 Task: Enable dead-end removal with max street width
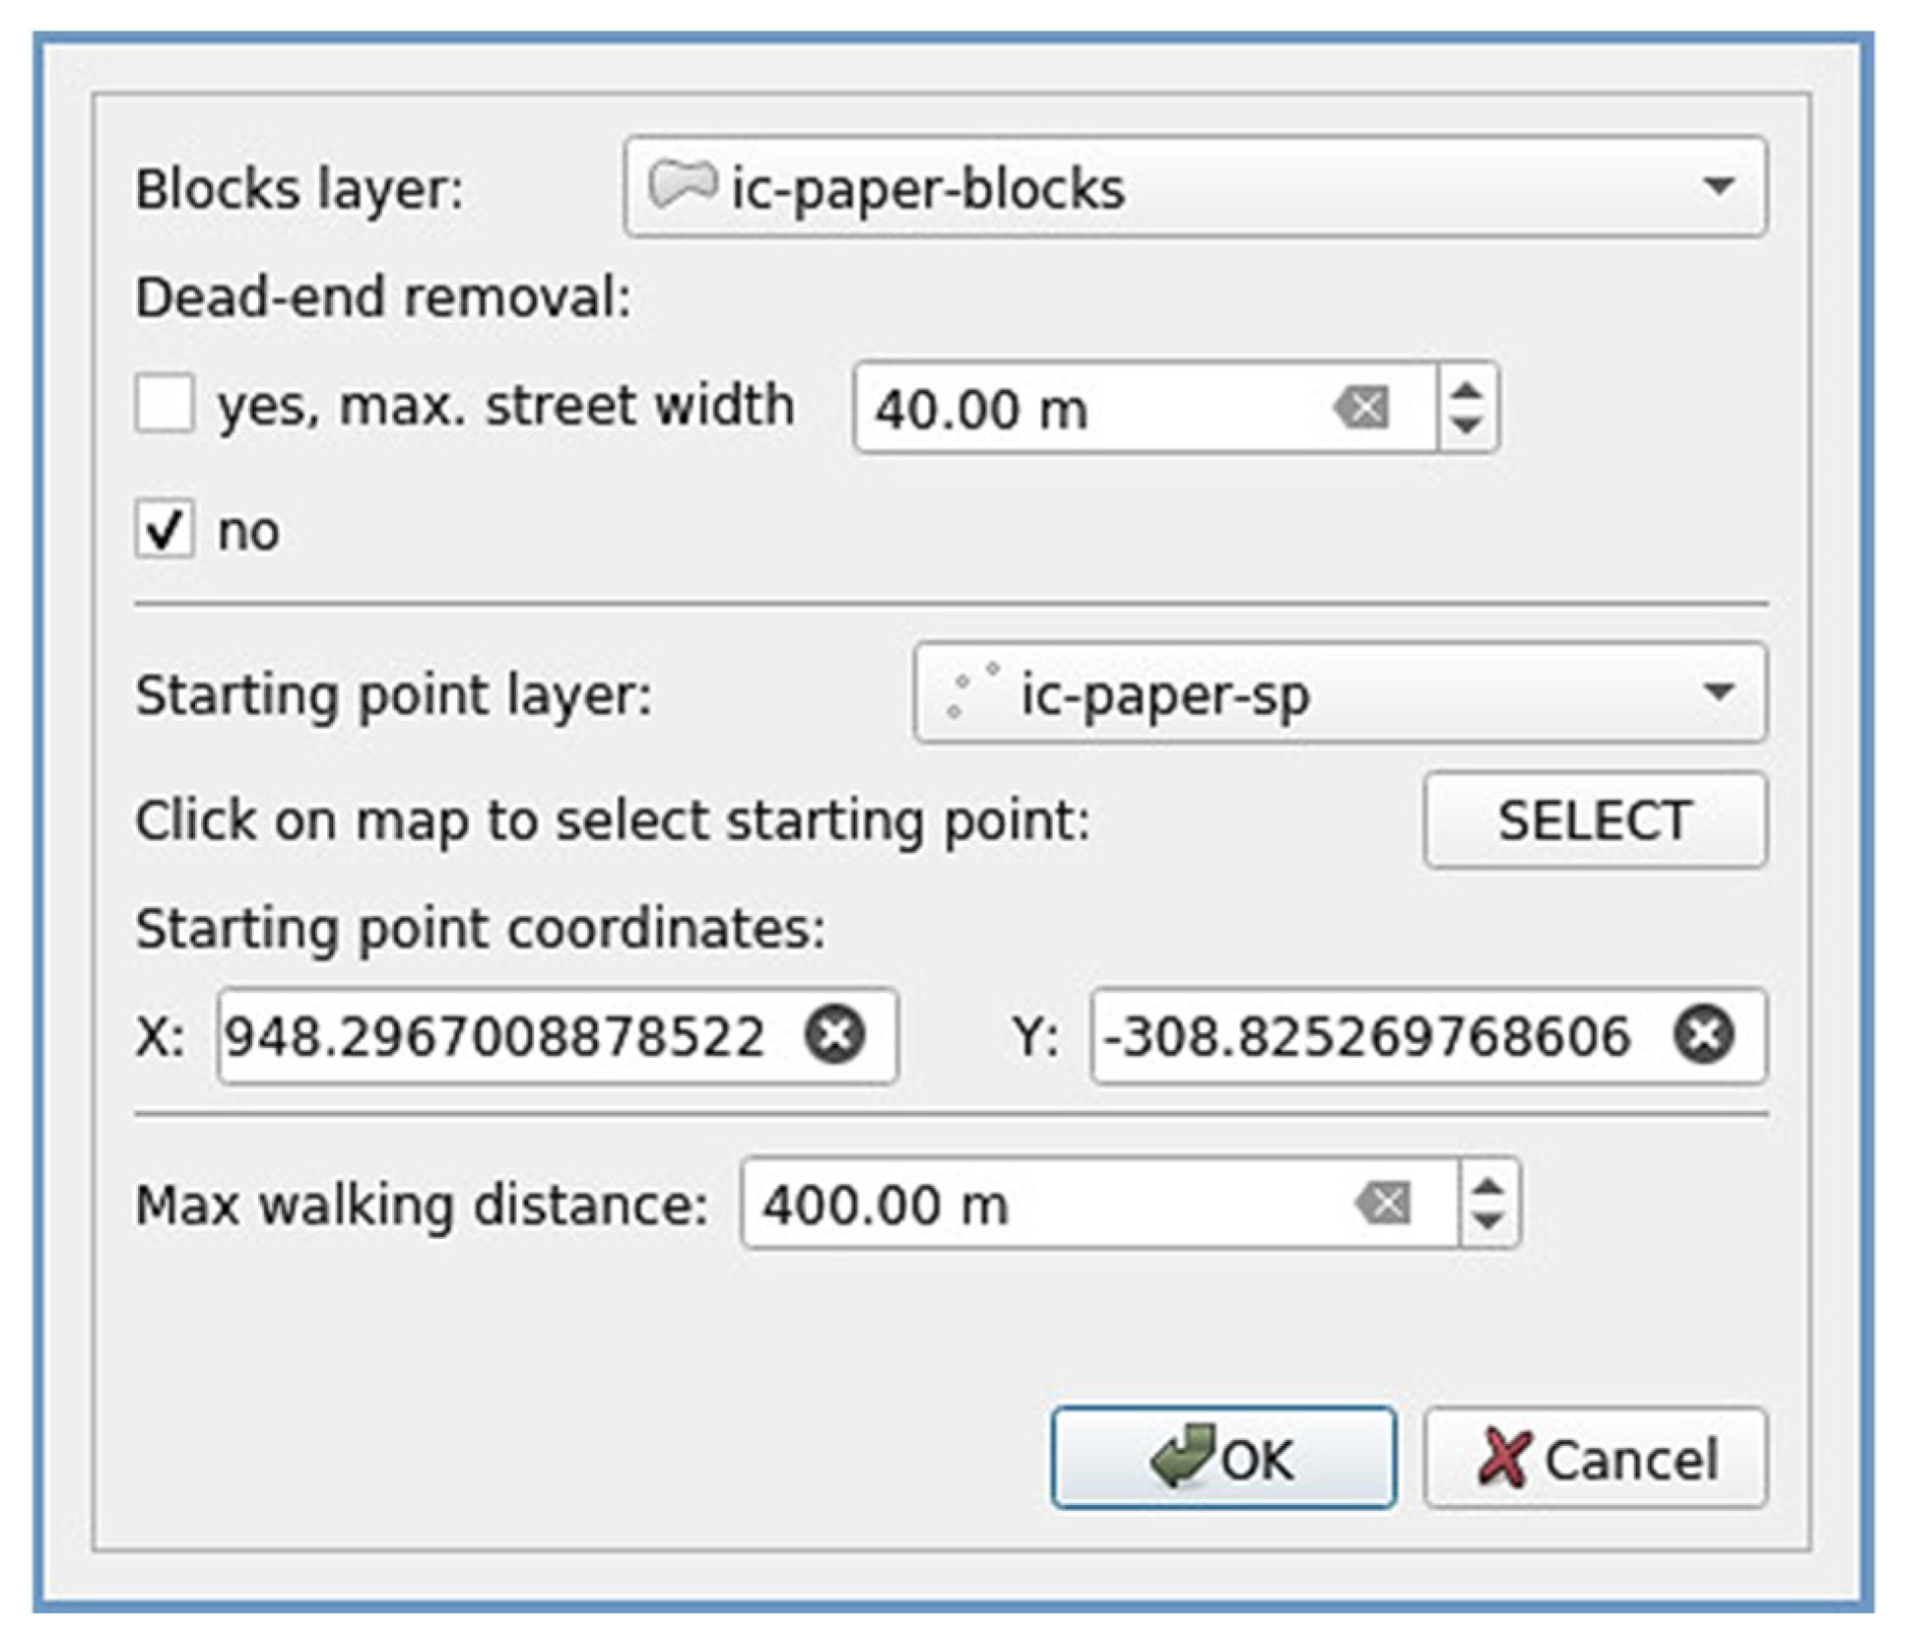[x=165, y=404]
